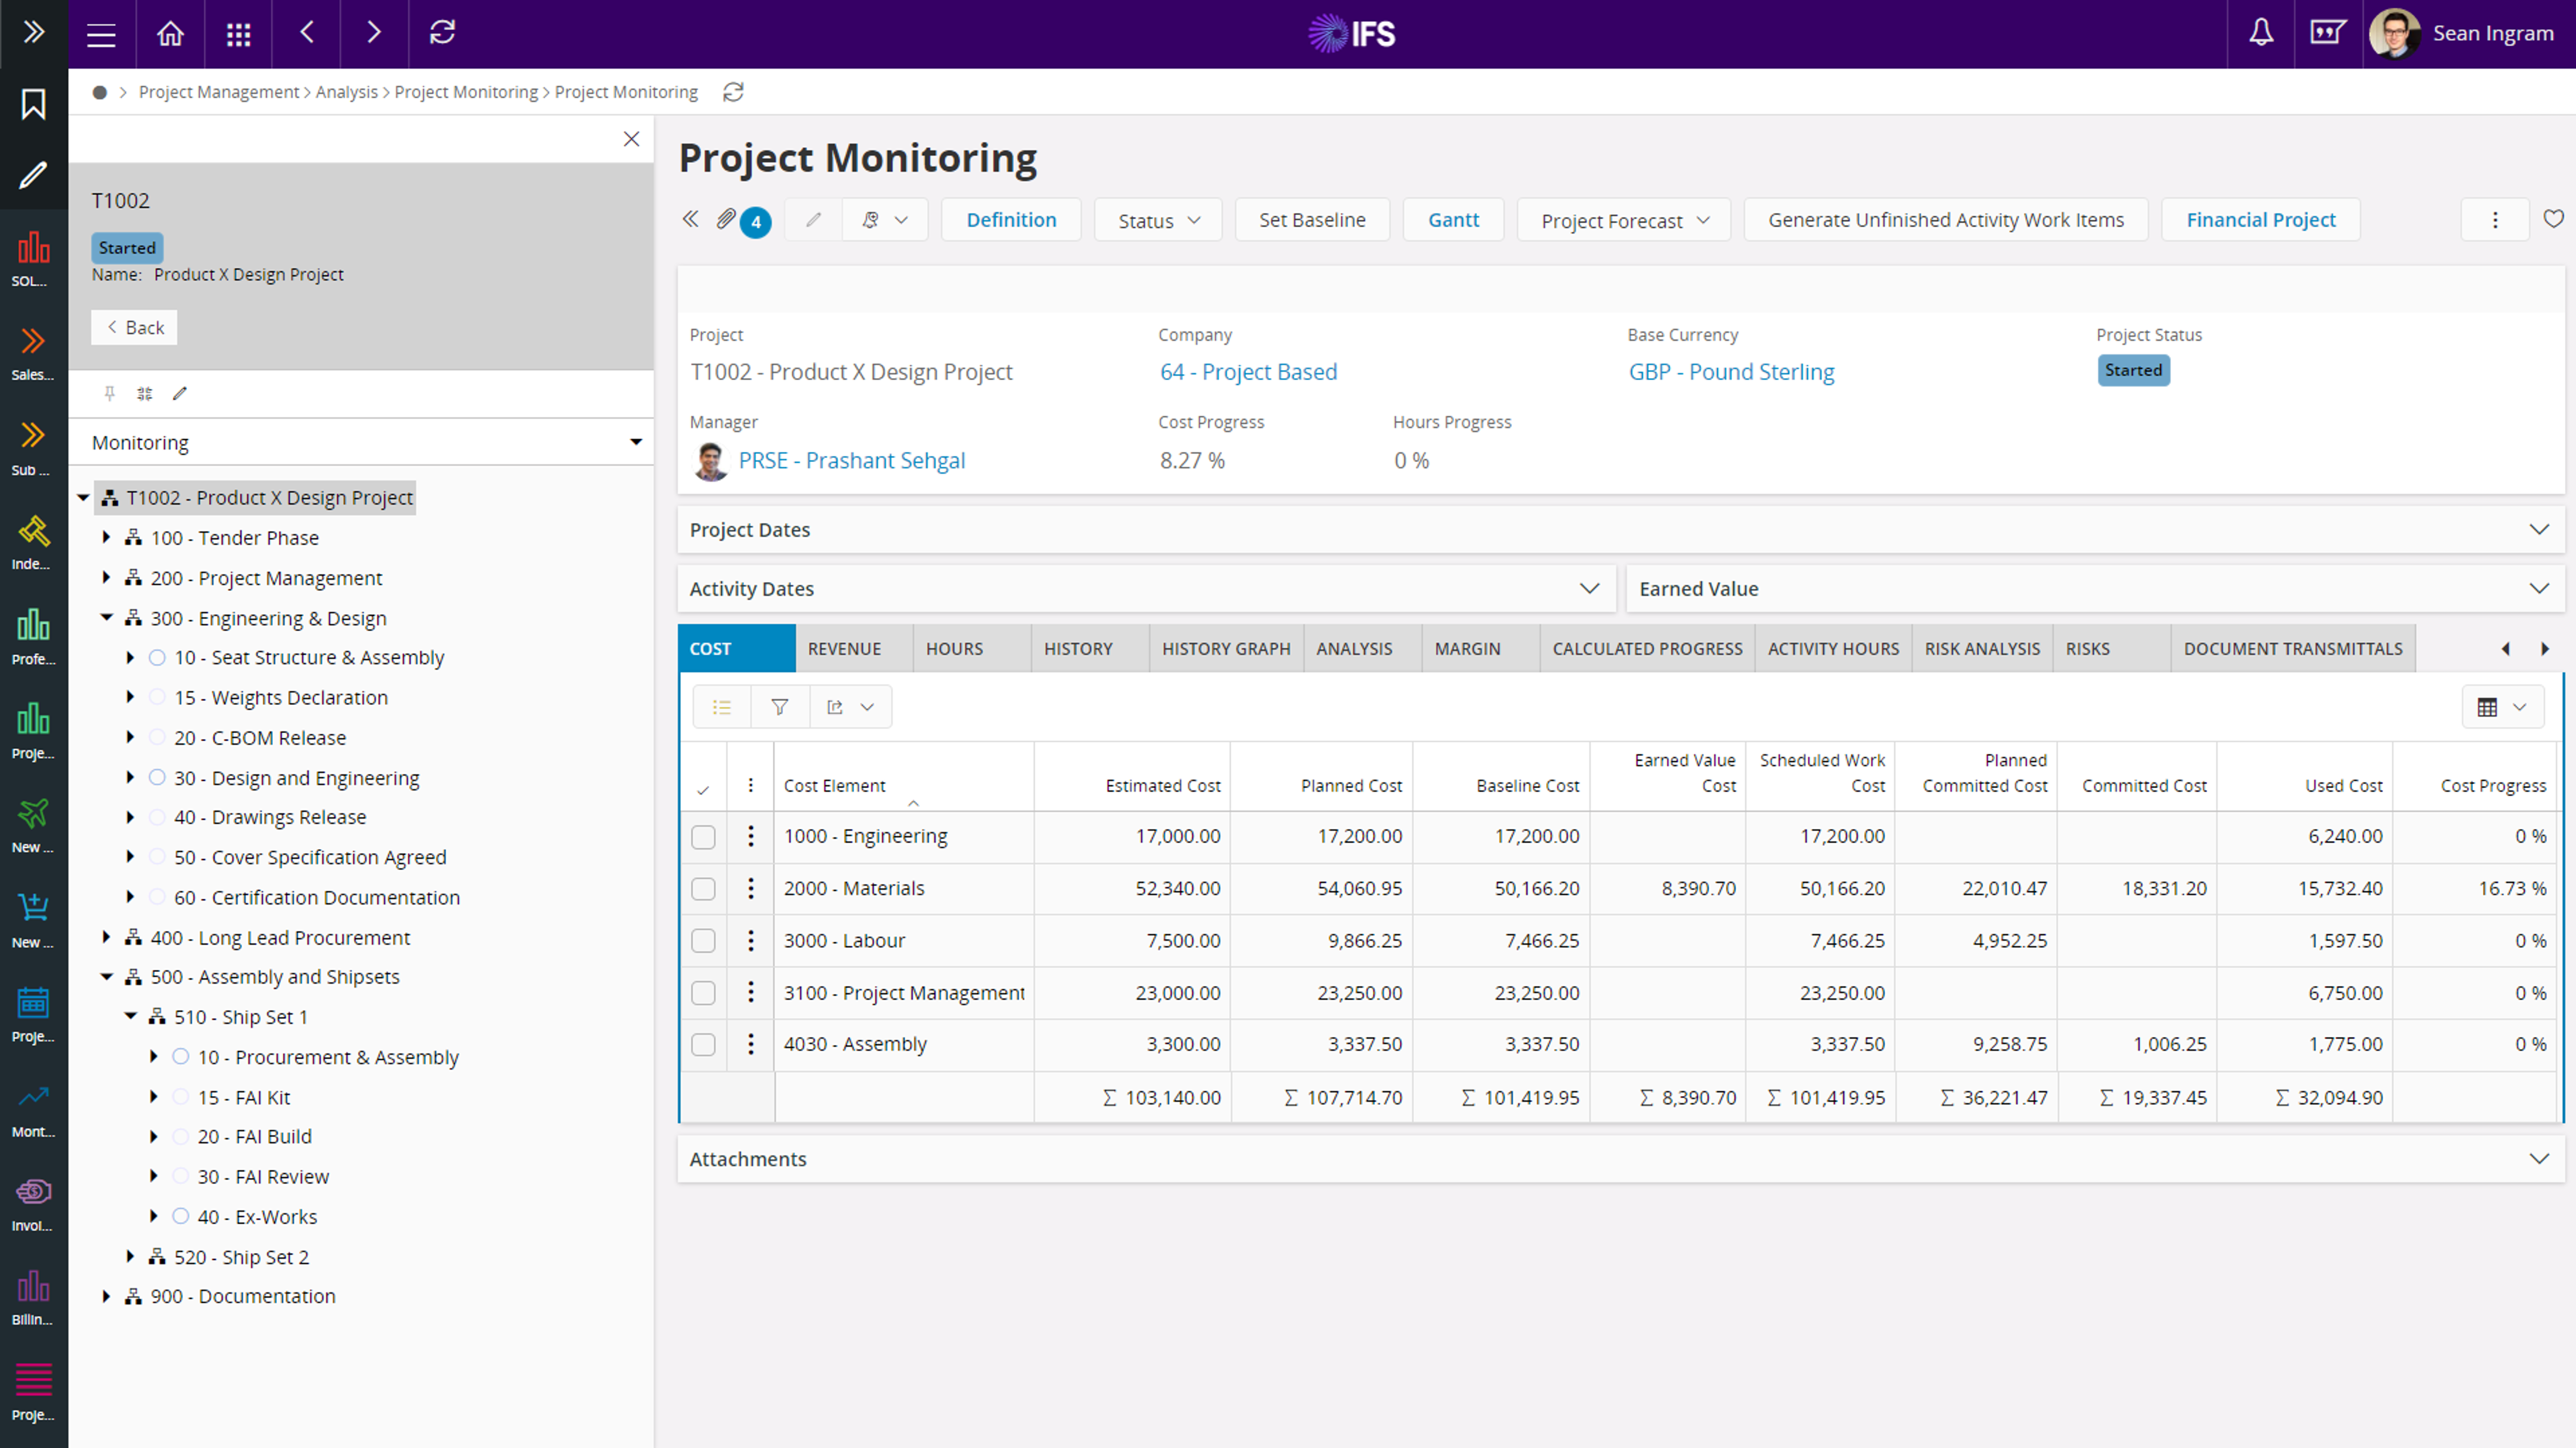The width and height of the screenshot is (2576, 1448).
Task: Open the PRSE - Prashant Sehgal link
Action: (x=851, y=460)
